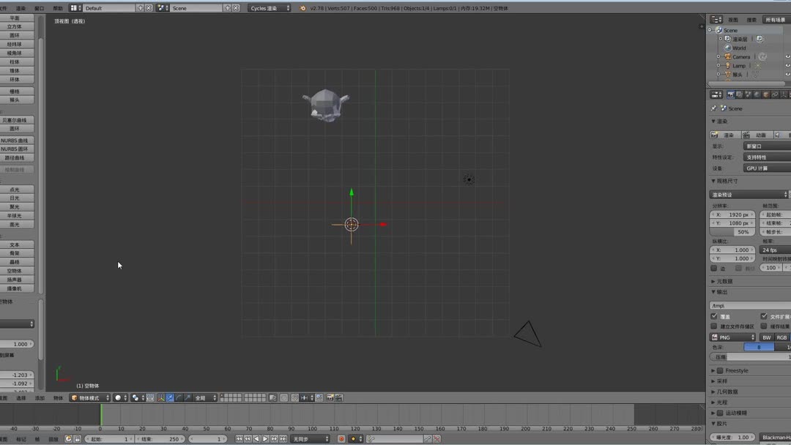Click the pin icon in the Properties editor
Screen dimensions: 791x445
[x=714, y=108]
